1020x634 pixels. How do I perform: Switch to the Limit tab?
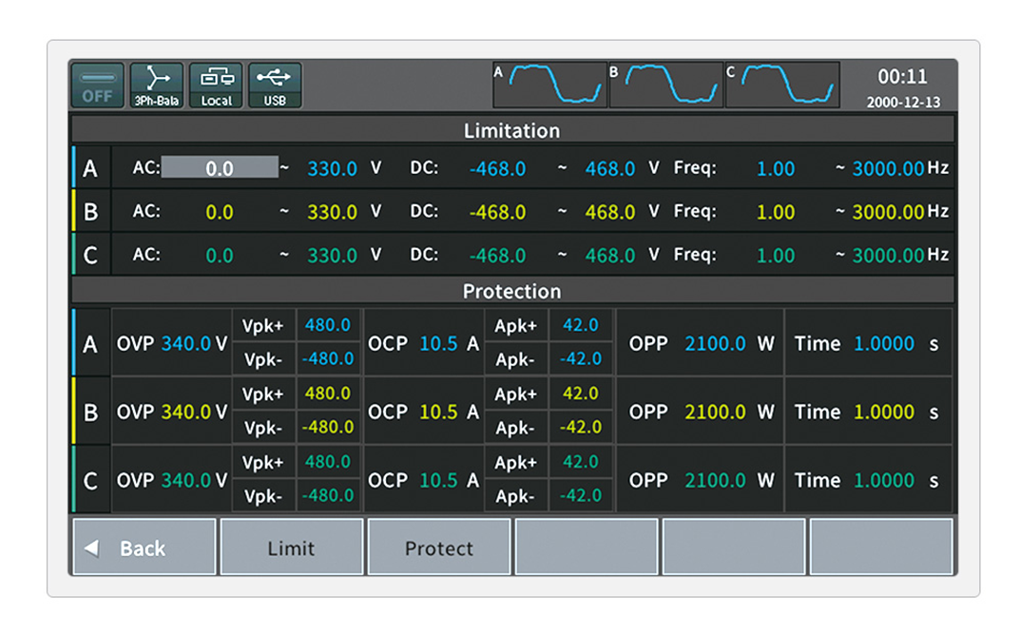(x=292, y=548)
